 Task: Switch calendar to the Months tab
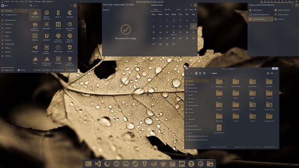tap(167, 10)
